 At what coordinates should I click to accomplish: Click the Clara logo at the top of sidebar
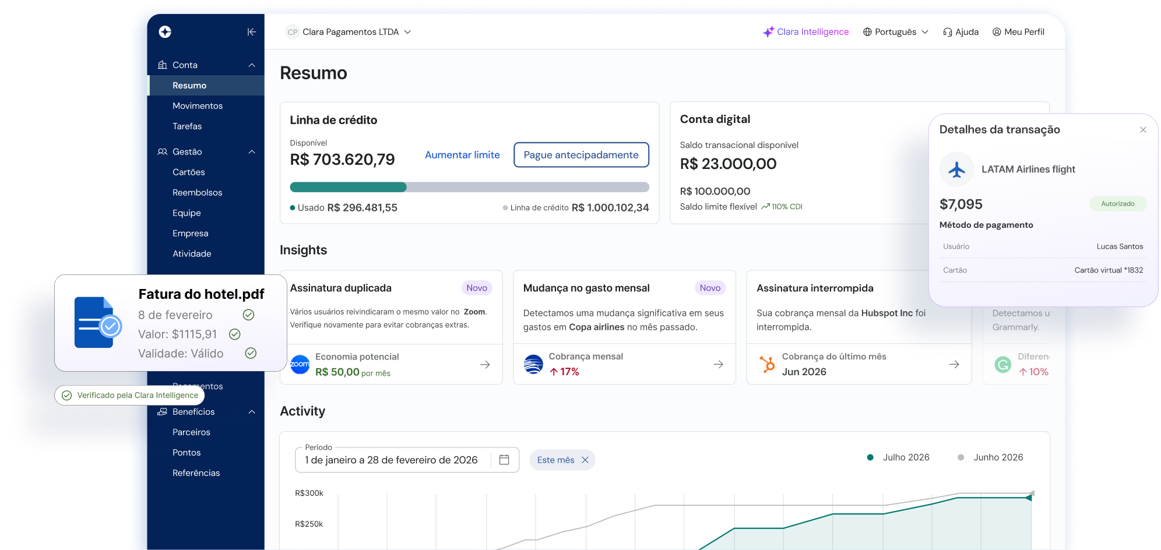pyautogui.click(x=165, y=32)
